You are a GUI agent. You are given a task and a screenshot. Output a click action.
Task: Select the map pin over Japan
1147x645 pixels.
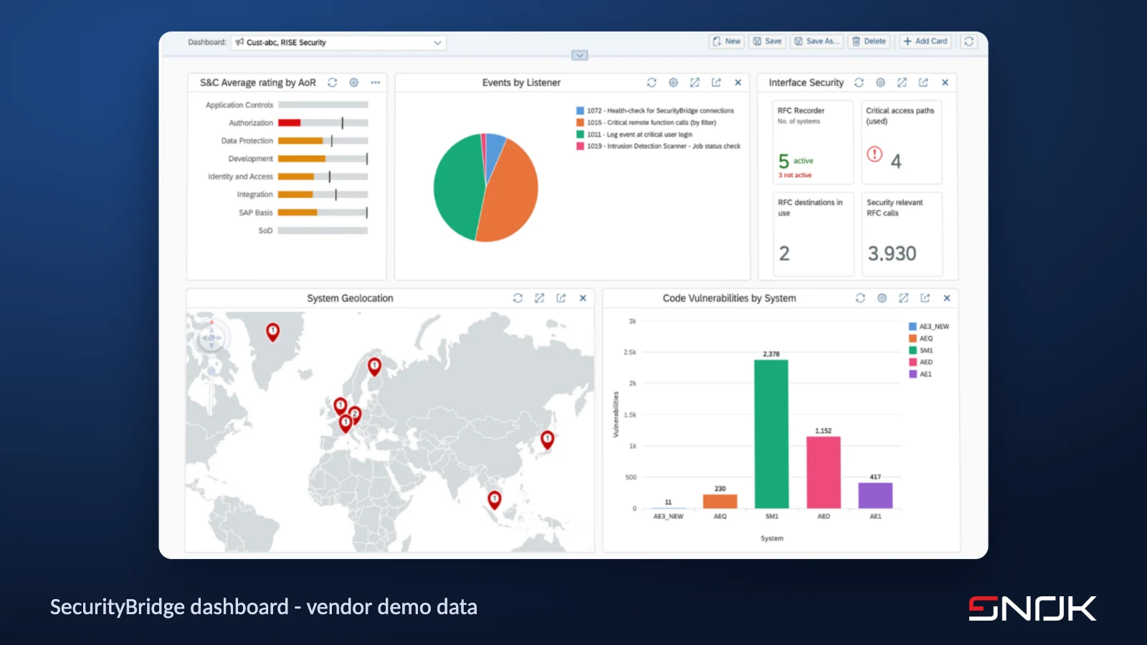[547, 440]
